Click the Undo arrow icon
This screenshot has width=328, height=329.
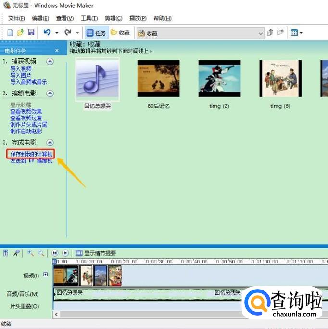click(47, 33)
